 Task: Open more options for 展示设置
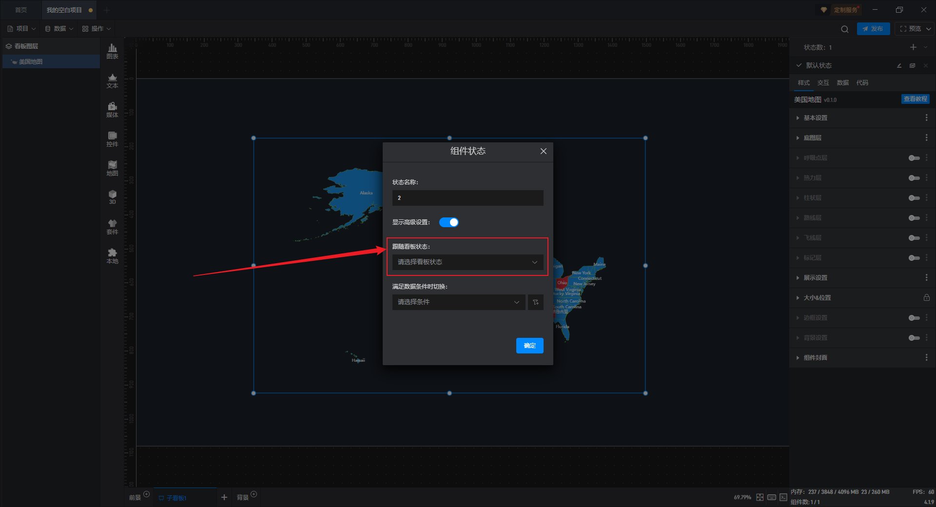coord(926,278)
